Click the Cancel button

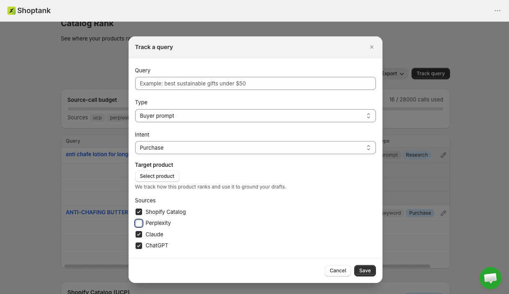338,271
